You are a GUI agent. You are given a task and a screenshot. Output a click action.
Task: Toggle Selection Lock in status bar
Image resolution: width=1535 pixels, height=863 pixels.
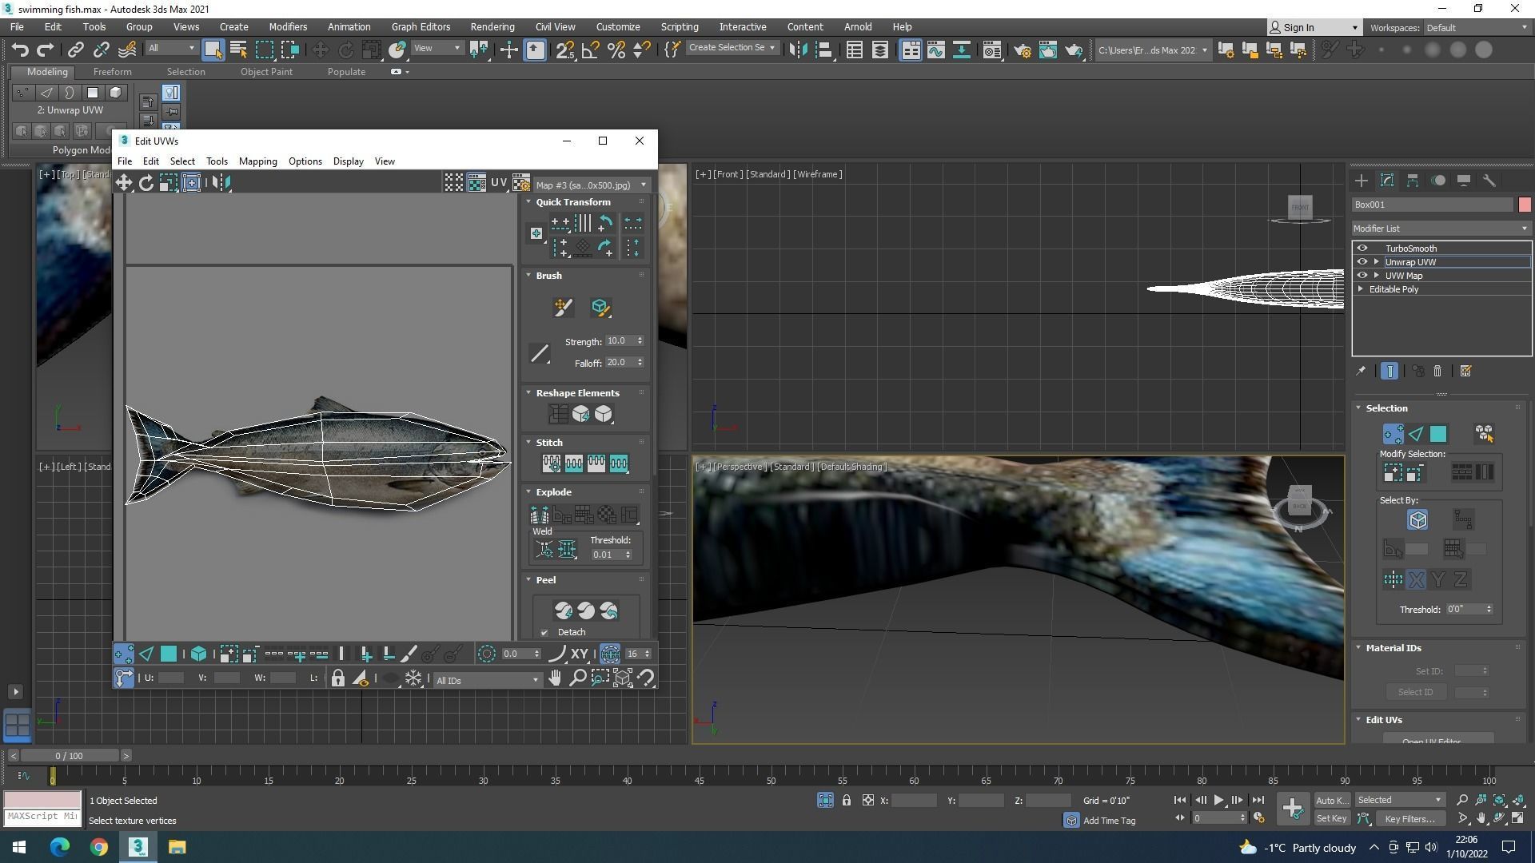pyautogui.click(x=847, y=801)
